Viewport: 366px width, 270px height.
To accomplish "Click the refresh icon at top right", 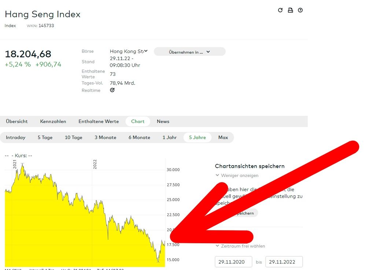I will click(280, 10).
